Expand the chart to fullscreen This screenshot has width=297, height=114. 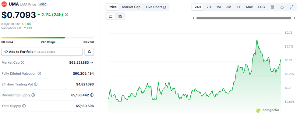[x=292, y=7]
